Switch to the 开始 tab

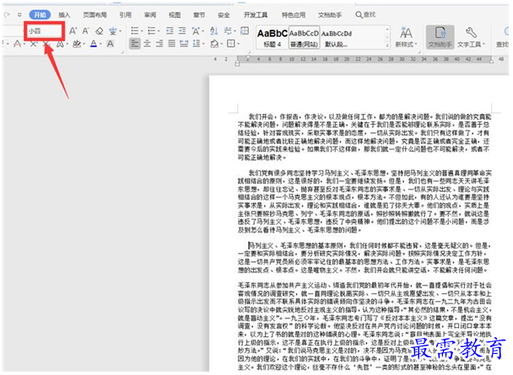pos(40,14)
